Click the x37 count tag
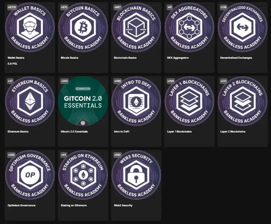 (x=10, y=81)
